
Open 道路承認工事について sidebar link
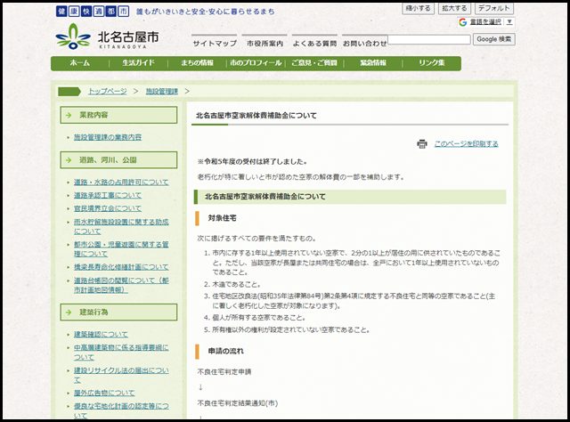tap(108, 195)
